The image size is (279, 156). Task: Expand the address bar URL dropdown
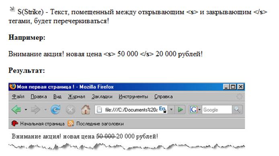point(171,110)
